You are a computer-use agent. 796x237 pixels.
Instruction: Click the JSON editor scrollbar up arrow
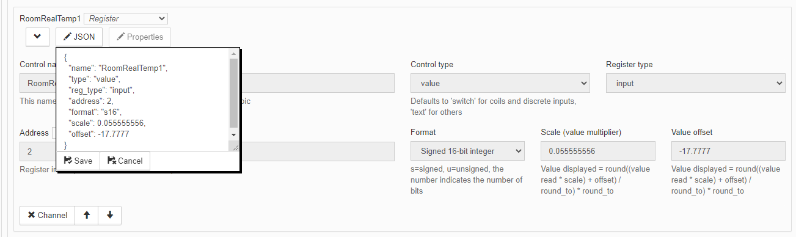pos(233,54)
